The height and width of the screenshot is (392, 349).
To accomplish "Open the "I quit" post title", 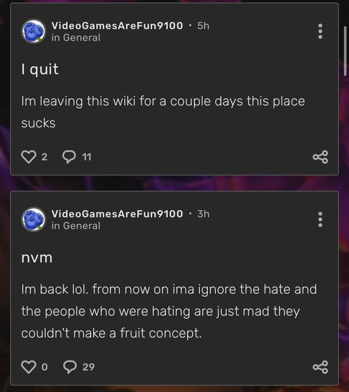I will point(40,69).
